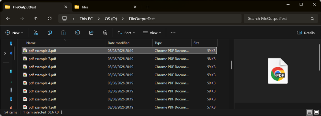Select pdf example 3.pdf
Screen dimensions: 321x116
(x=119, y=91)
